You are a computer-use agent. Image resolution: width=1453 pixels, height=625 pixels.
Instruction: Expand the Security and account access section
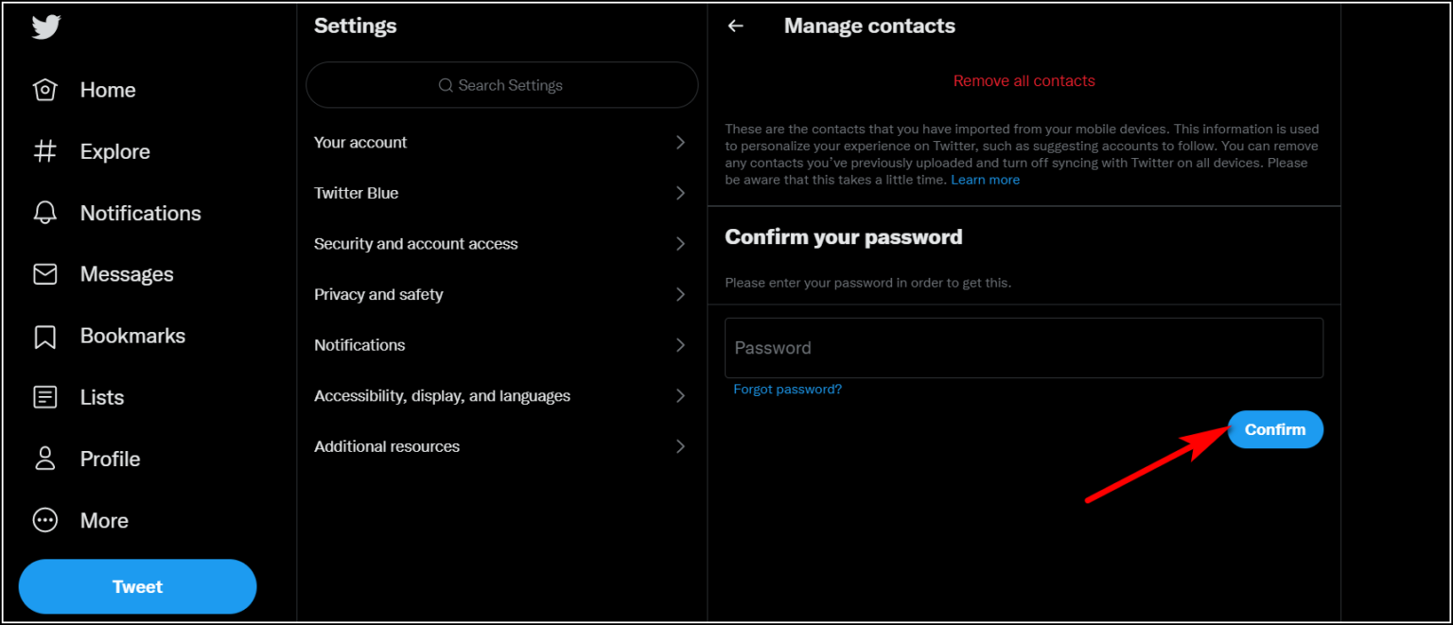point(501,243)
